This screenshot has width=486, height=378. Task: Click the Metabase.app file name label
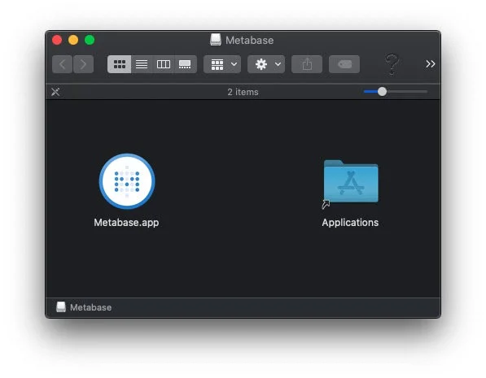126,222
